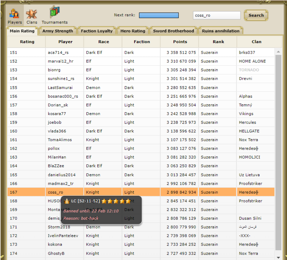The image size is (287, 260).
Task: Open clan Hercules
Action: [247, 122]
